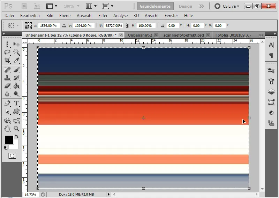Select the History Brush tool
Image resolution: width=279 pixels, height=198 pixels.
pos(16,78)
